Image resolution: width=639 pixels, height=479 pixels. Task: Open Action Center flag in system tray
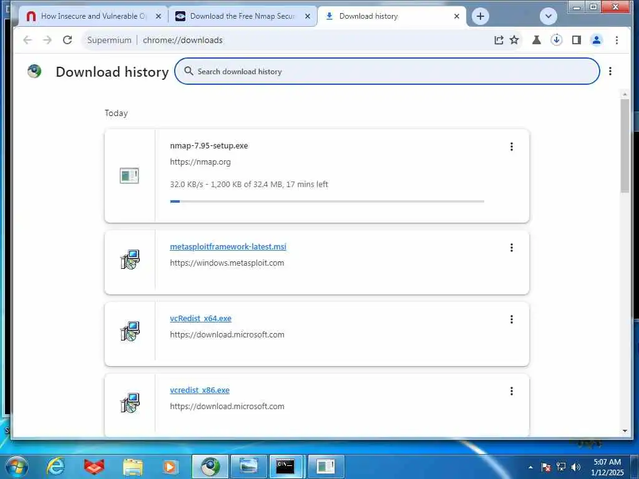pyautogui.click(x=545, y=467)
